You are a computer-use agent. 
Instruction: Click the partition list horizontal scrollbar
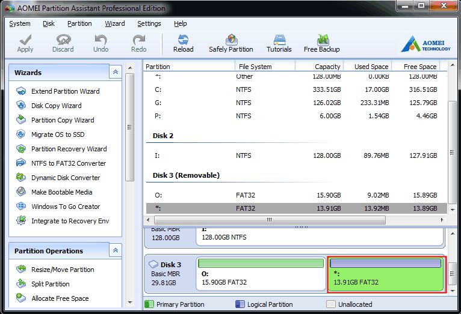click(270, 220)
